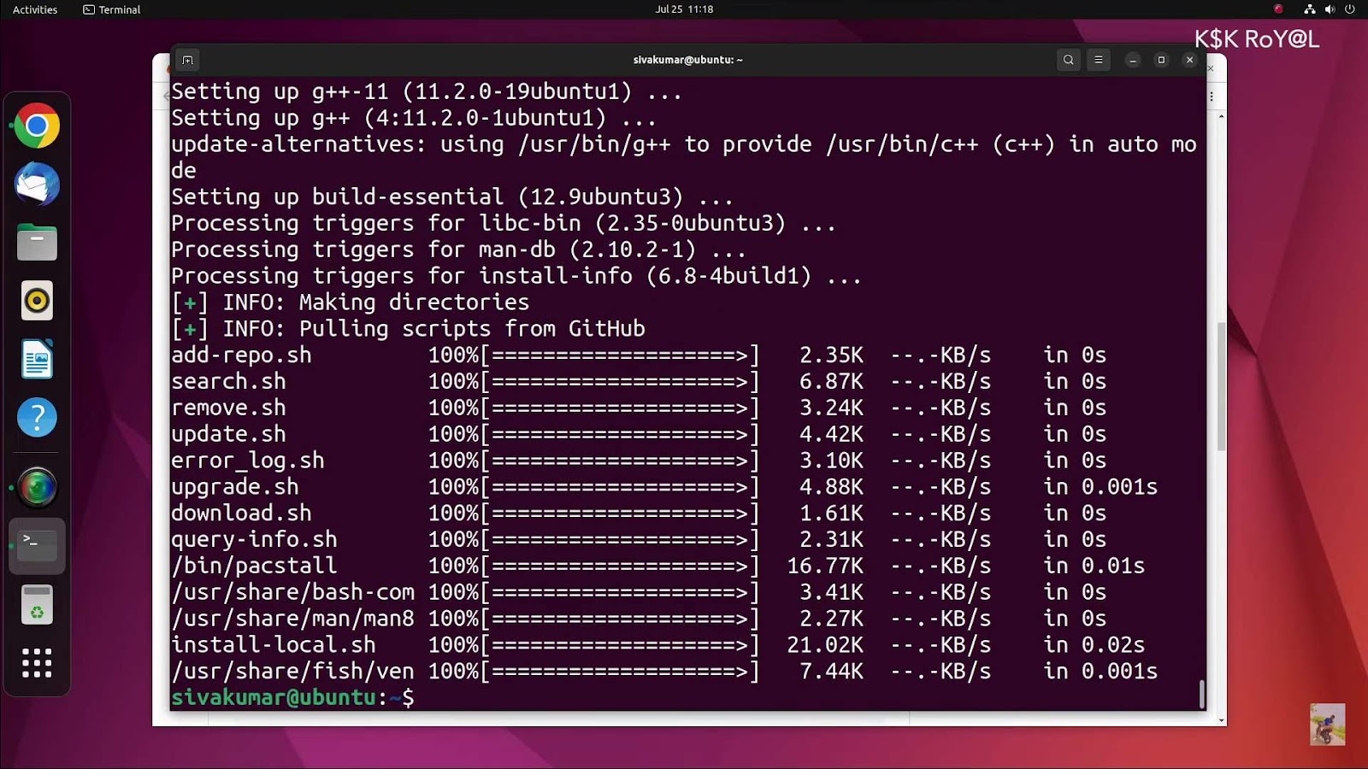Click the upgrade.sh download line
The width and height of the screenshot is (1368, 769).
[x=664, y=487]
